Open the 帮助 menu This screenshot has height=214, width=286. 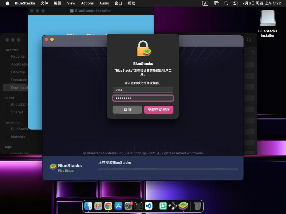132,3
